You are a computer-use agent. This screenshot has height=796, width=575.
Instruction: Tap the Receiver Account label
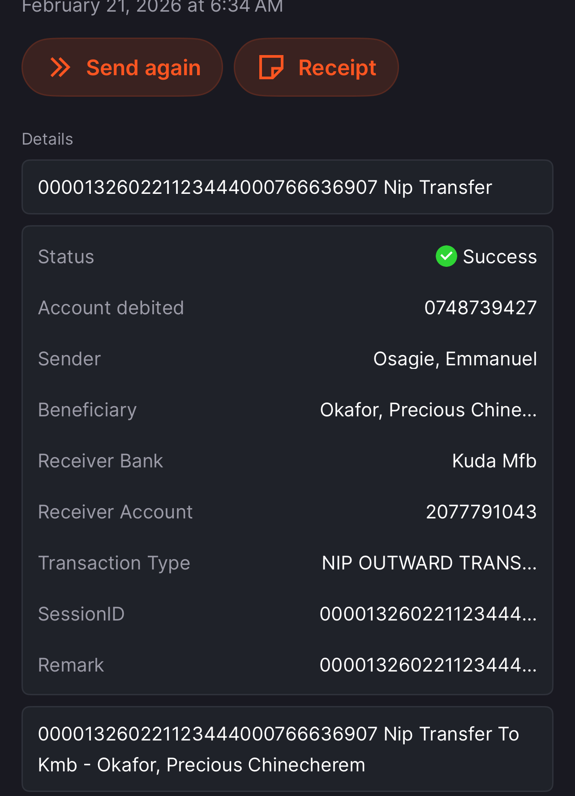(x=115, y=512)
